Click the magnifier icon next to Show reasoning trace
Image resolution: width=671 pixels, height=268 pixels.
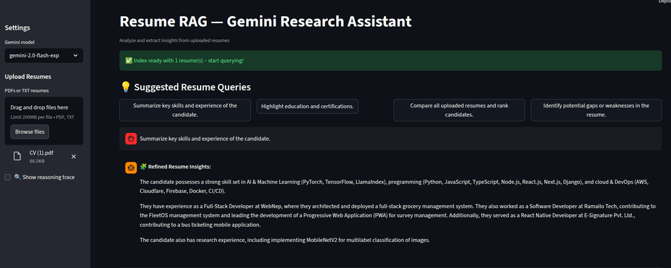tap(17, 177)
